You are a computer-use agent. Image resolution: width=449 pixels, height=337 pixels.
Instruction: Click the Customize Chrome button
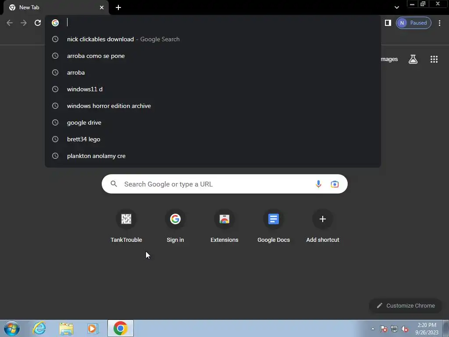[406, 306]
